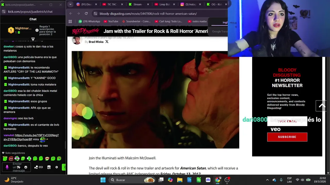Open the outro nueba bookmark

tap(197, 21)
